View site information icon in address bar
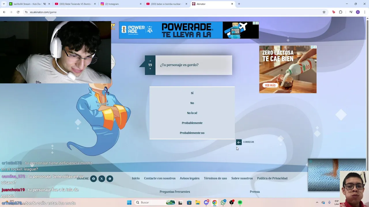Screen dimensions: 369x207 [26, 12]
